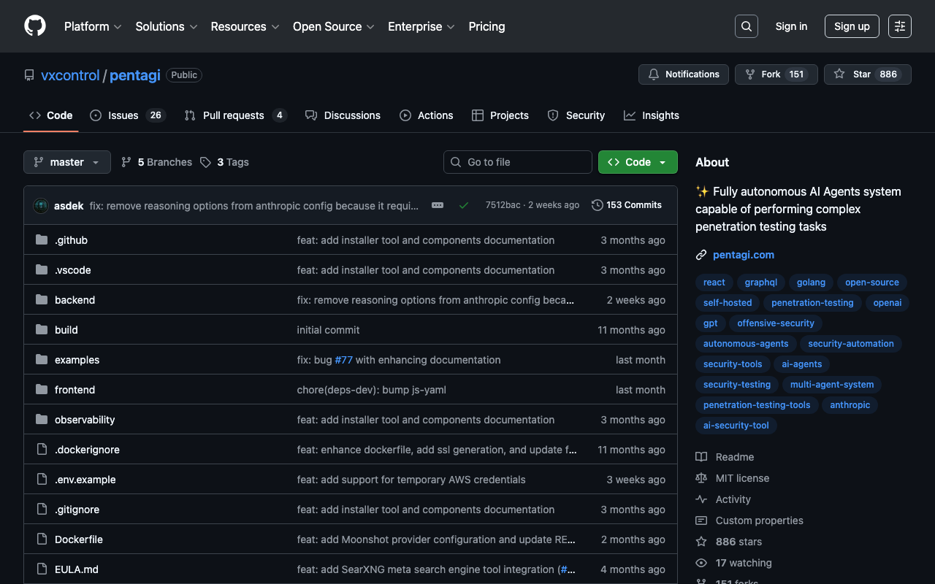Click asdek's avatar in commit row
The width and height of the screenshot is (935, 584).
coord(41,206)
